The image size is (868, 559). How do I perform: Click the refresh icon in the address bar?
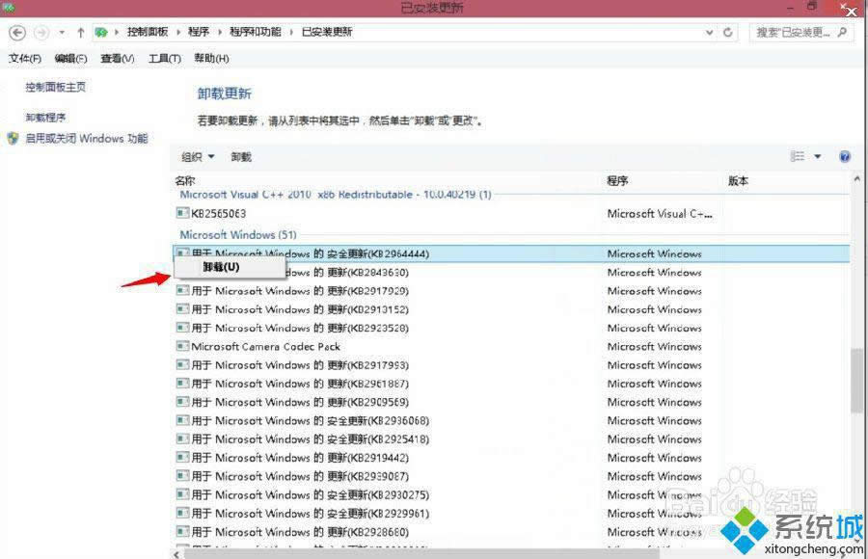pyautogui.click(x=729, y=32)
